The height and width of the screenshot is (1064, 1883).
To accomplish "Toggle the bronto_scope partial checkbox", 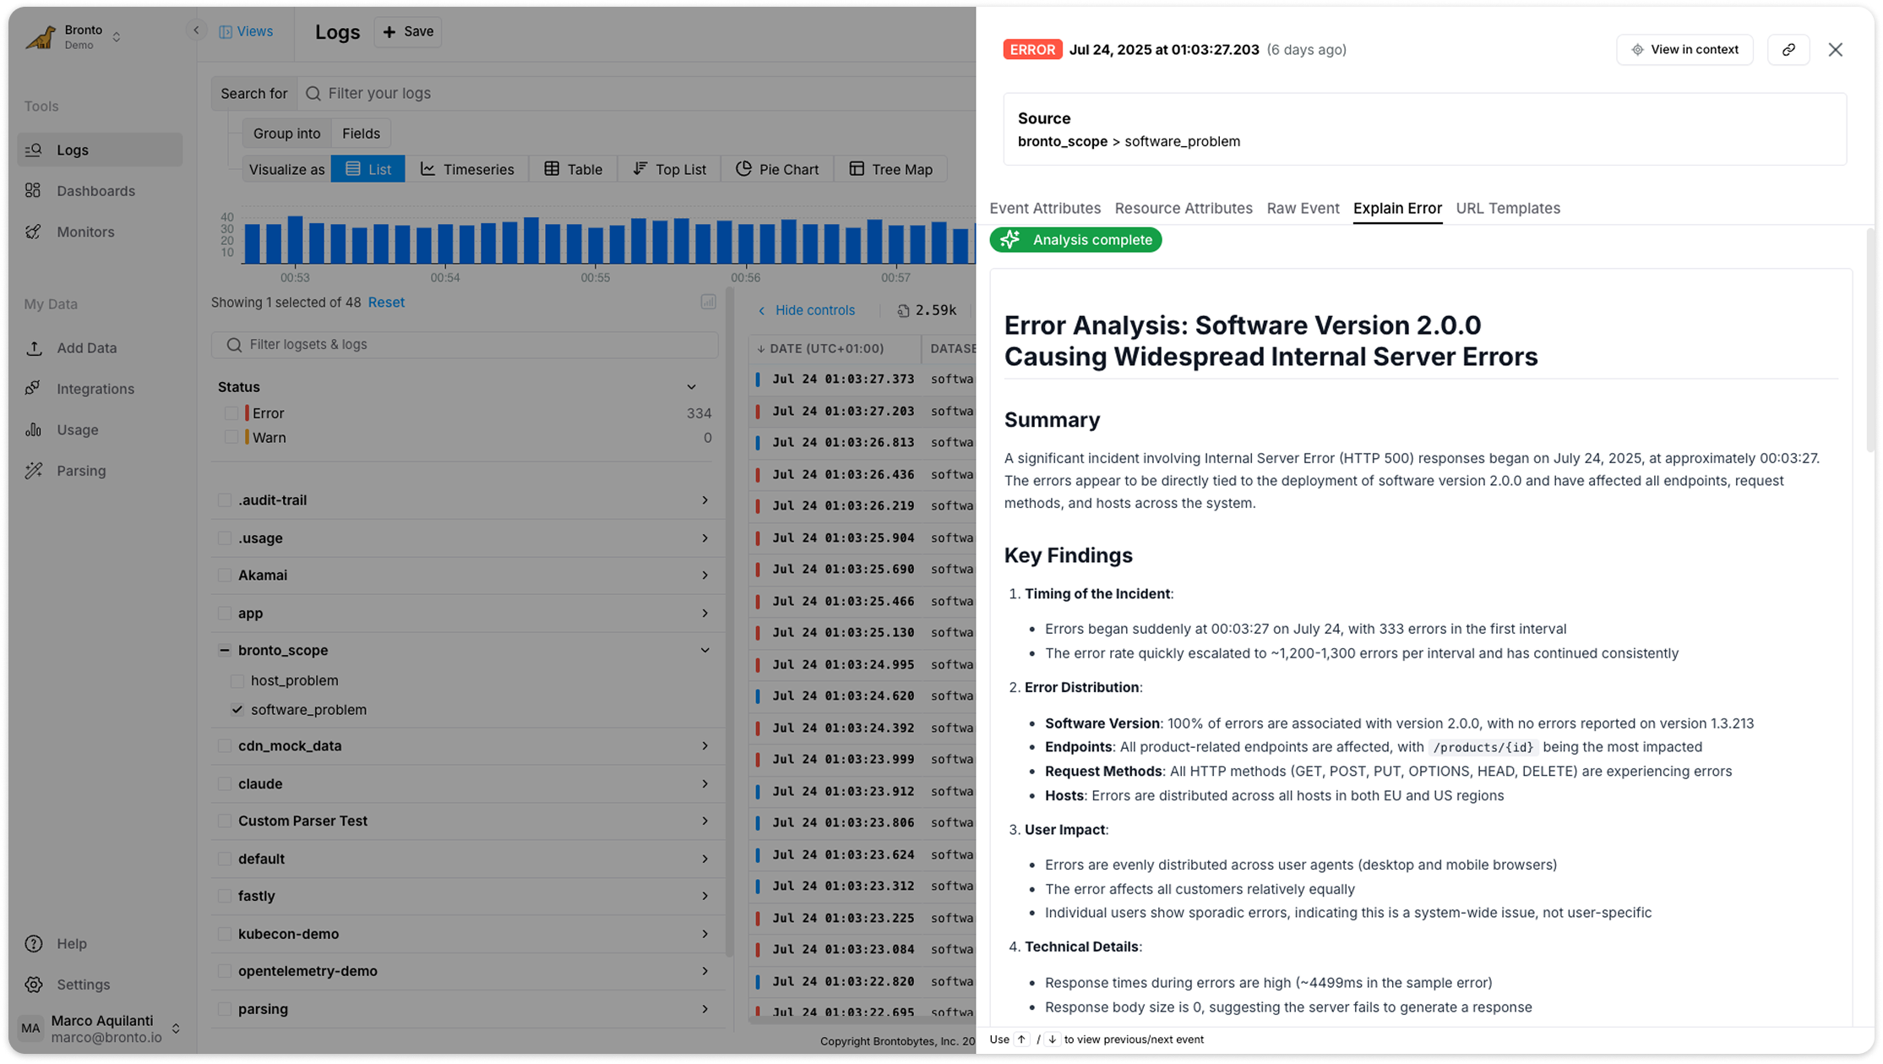I will pos(225,651).
